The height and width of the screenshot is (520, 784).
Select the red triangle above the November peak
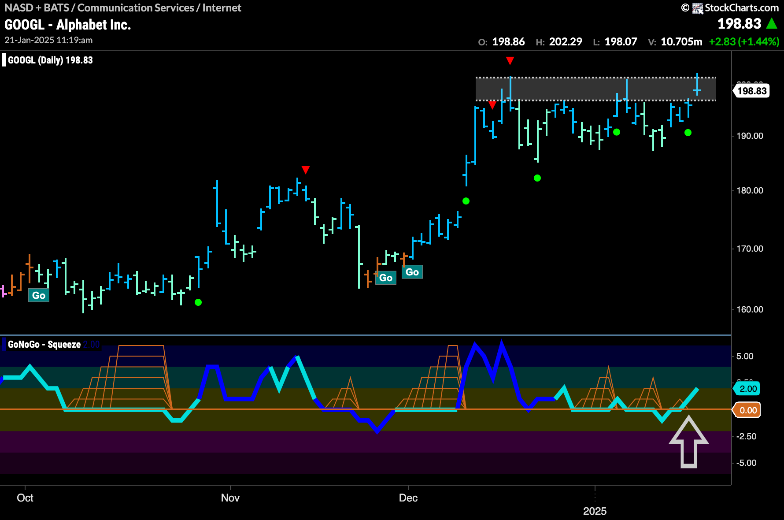click(x=306, y=170)
